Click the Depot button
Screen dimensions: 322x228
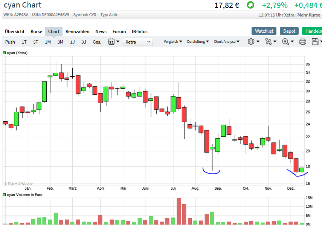point(289,31)
